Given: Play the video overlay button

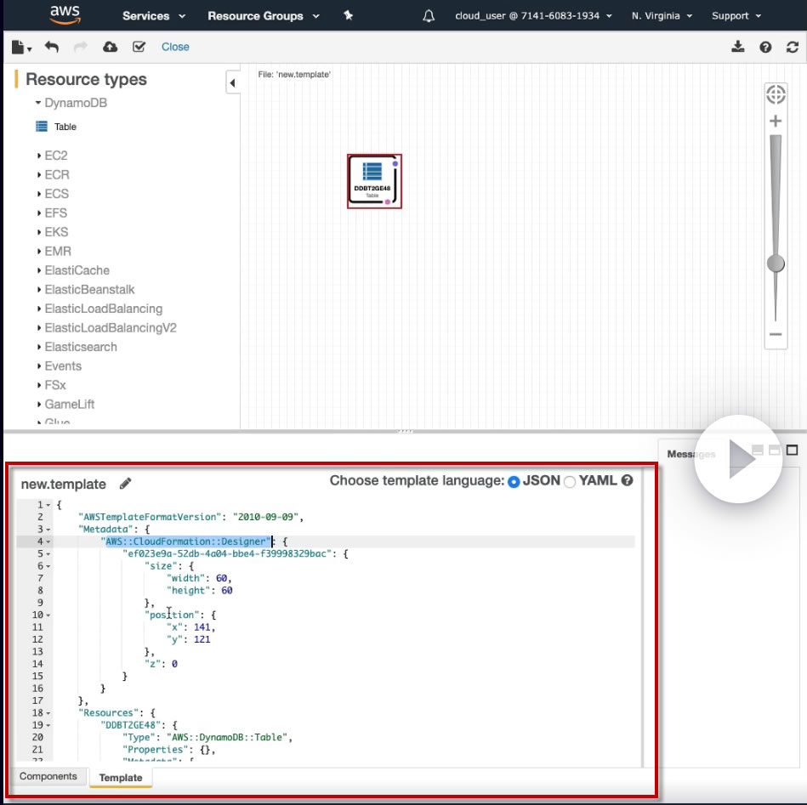Looking at the screenshot, I should coord(738,459).
